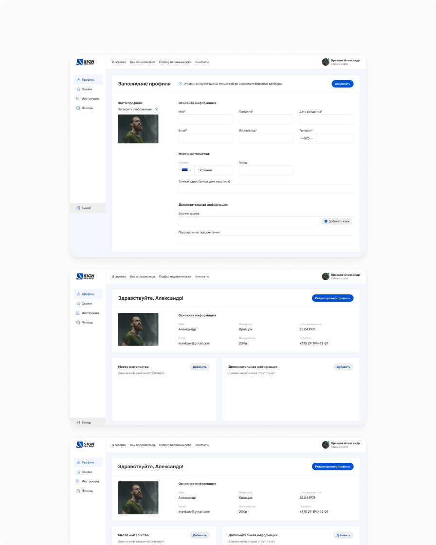Screen dimensions: 436x545
Task: Open the +375 phone code dropdown
Action: 308,138
